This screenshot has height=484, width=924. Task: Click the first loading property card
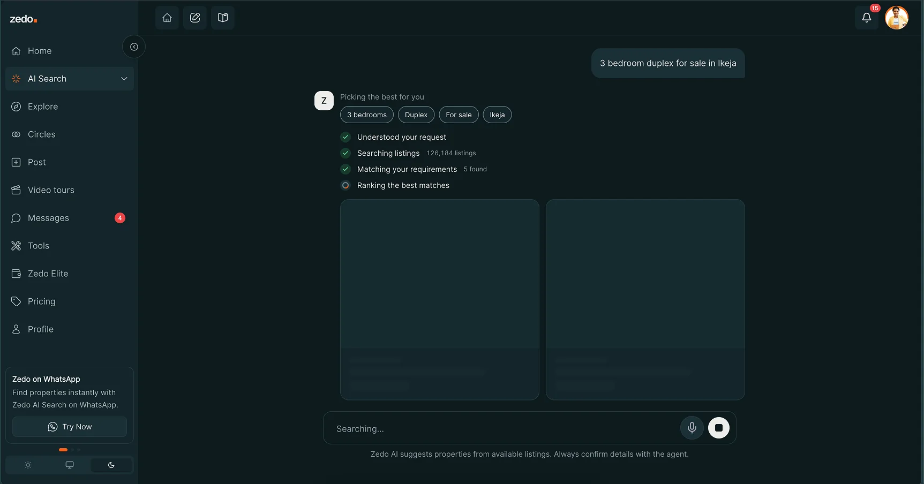[440, 300]
